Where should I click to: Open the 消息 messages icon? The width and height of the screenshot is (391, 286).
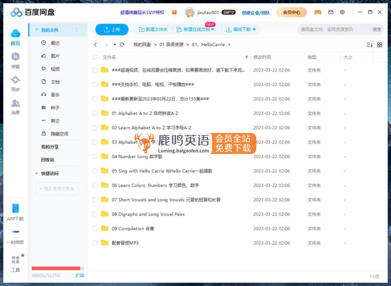(x=15, y=104)
